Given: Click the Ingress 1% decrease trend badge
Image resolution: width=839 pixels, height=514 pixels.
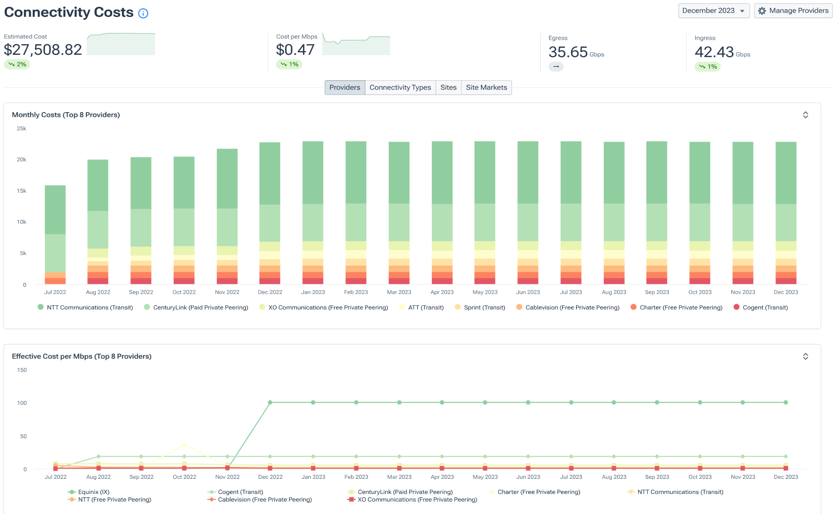Looking at the screenshot, I should [x=707, y=66].
